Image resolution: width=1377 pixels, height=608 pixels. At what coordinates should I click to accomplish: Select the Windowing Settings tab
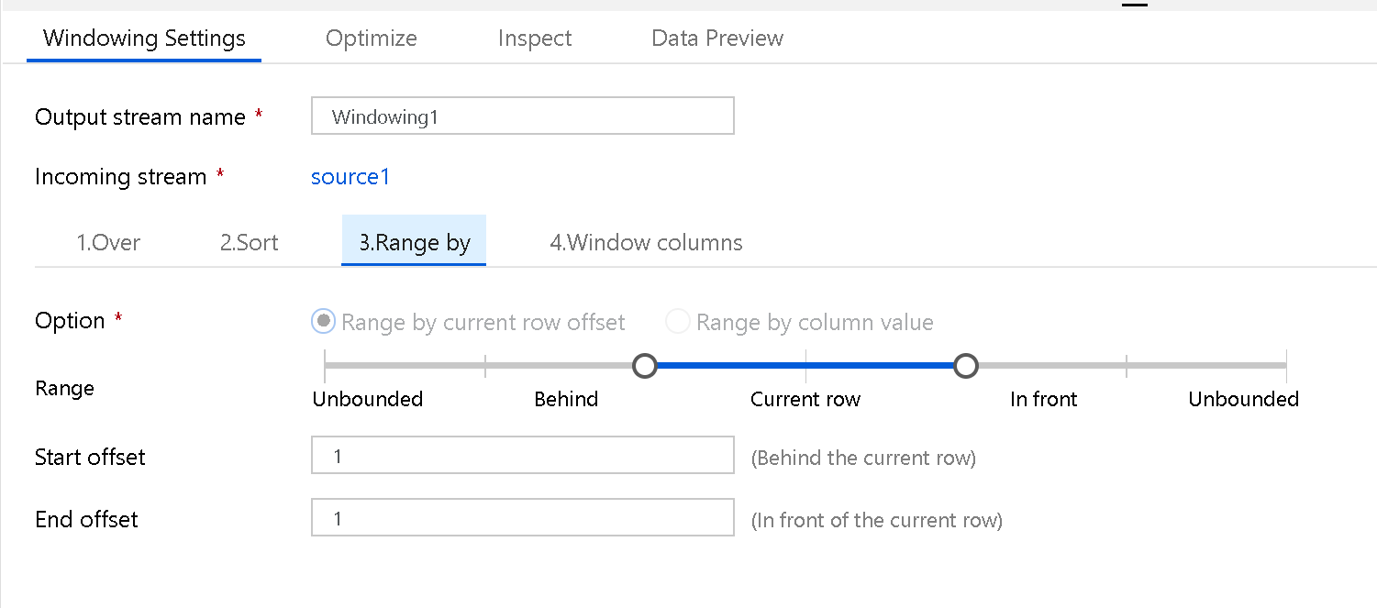point(143,38)
